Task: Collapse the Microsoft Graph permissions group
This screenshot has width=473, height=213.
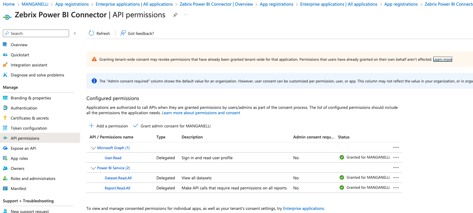Action: 93,148
